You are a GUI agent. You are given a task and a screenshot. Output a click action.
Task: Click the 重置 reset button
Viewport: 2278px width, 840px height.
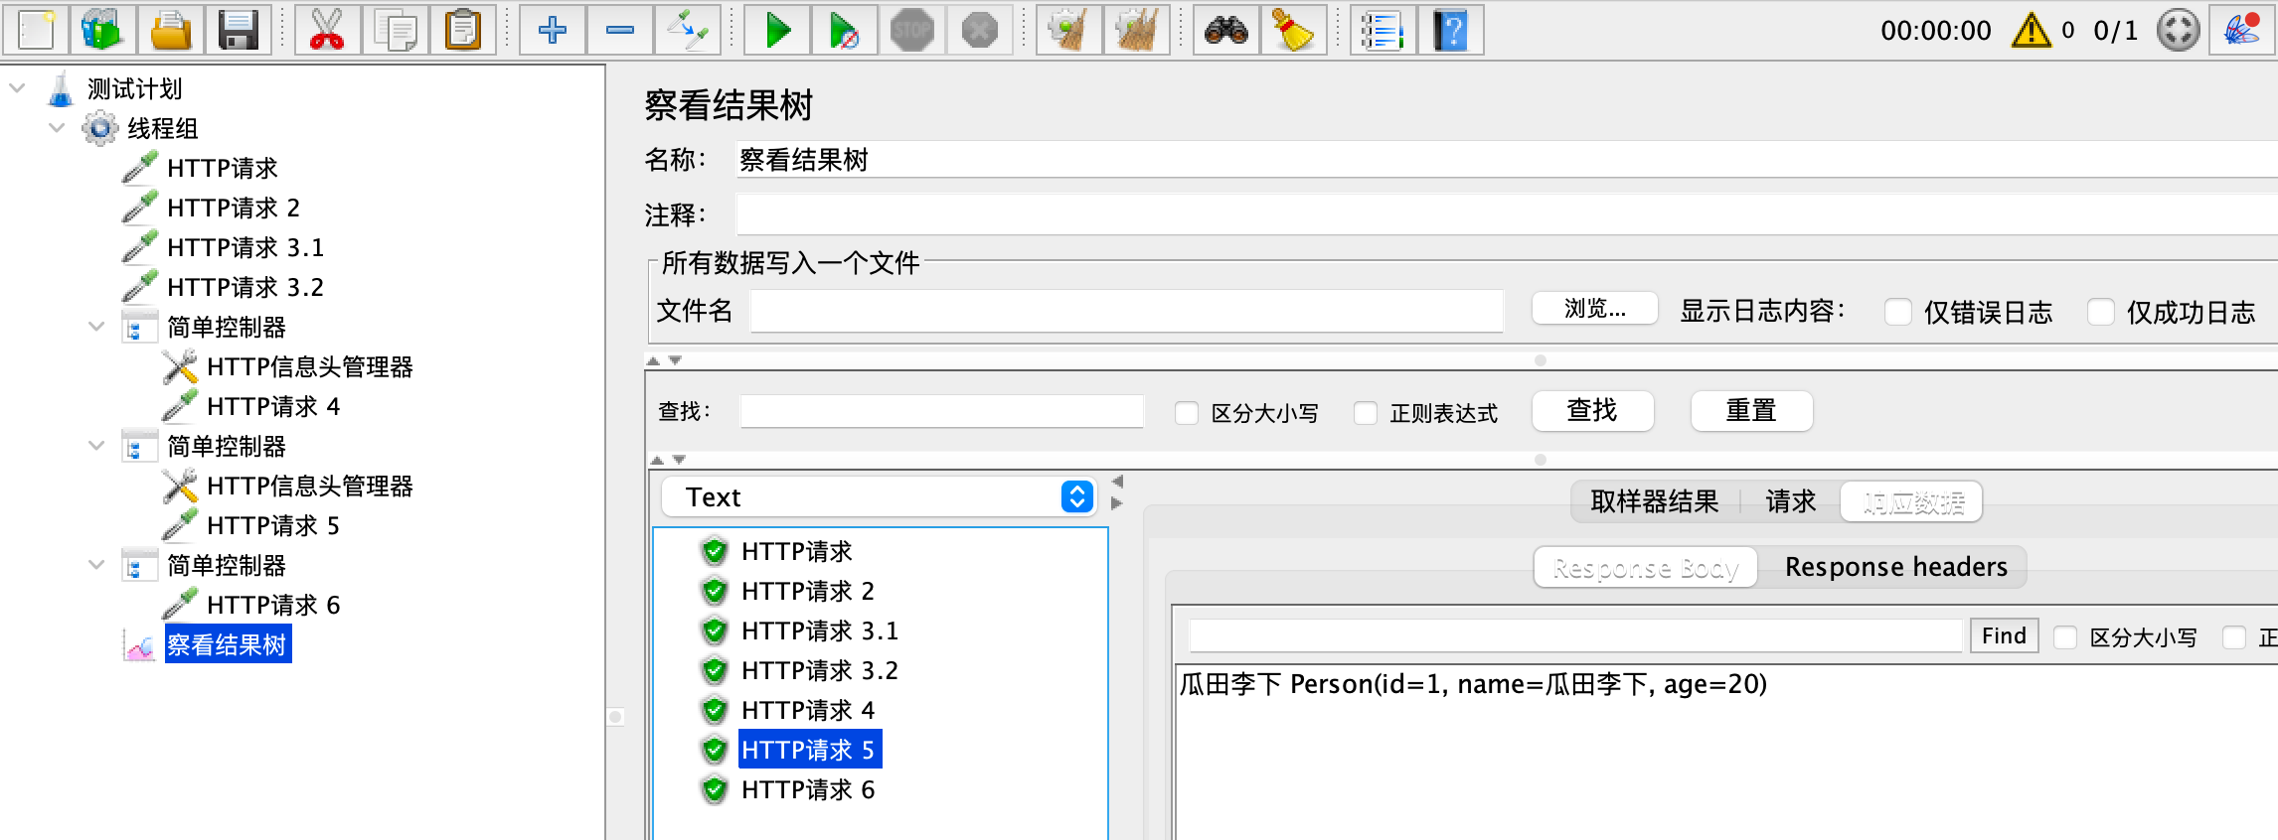pyautogui.click(x=1752, y=410)
